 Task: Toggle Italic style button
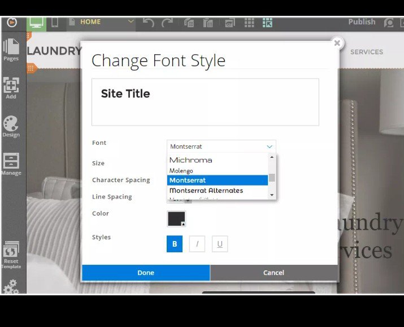197,244
